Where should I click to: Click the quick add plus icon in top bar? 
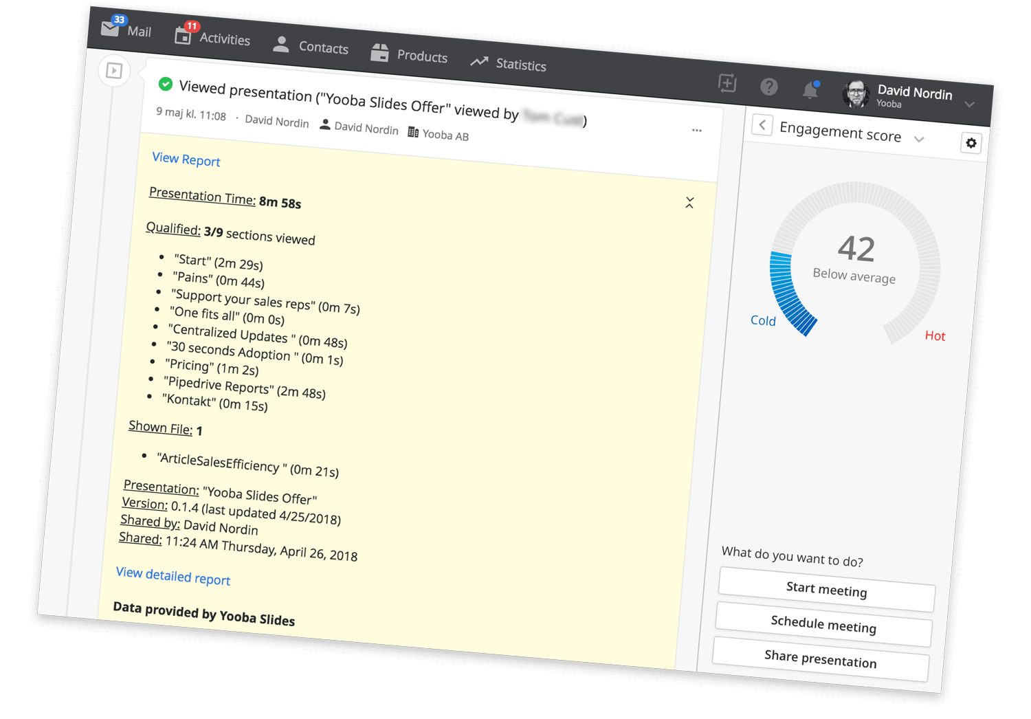point(727,83)
